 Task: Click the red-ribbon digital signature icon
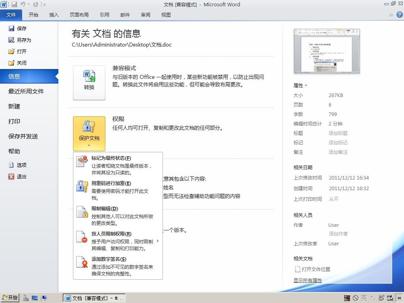(82, 262)
